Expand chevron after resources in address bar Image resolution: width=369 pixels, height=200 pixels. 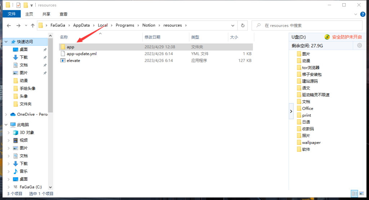[x=186, y=26]
